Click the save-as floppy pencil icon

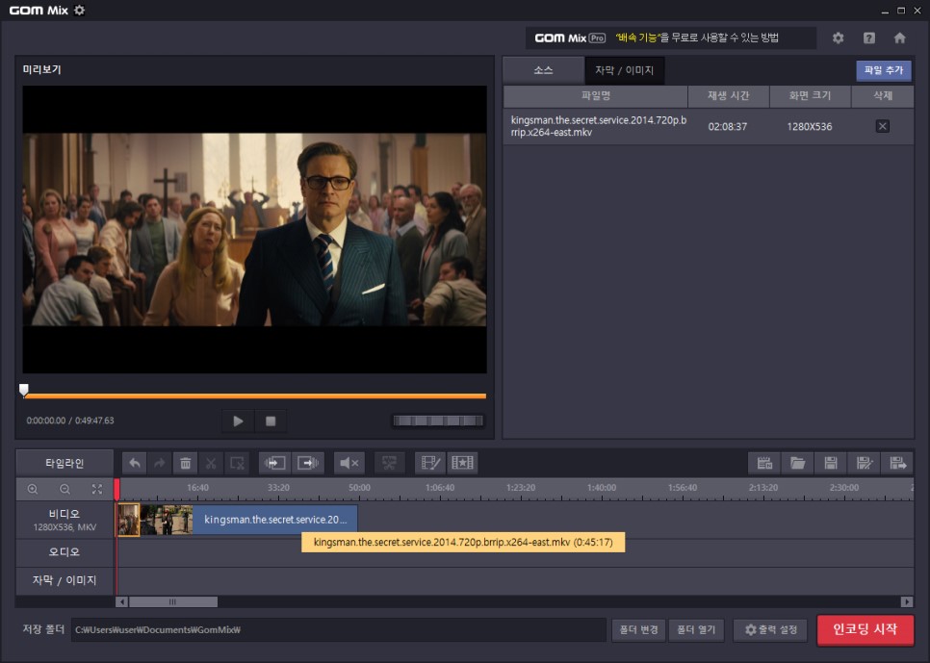click(x=865, y=463)
